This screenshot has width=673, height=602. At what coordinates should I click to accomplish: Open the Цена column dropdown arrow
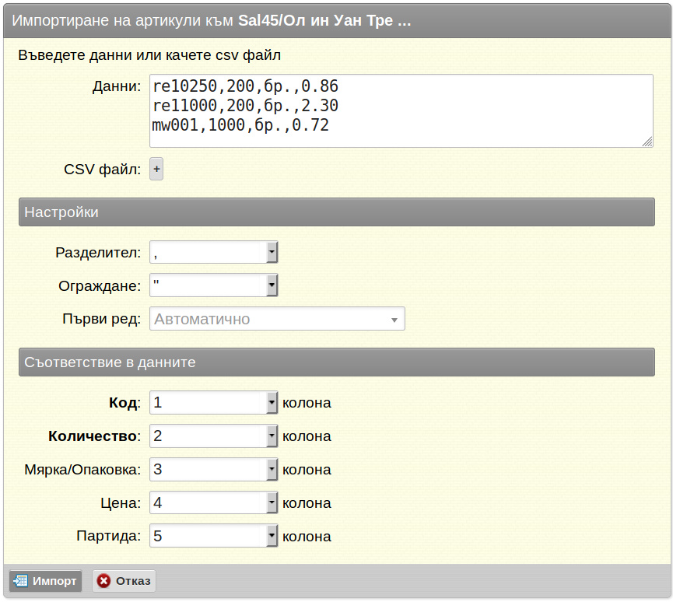click(272, 503)
